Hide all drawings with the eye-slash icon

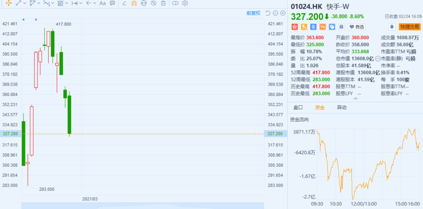click(154, 3)
